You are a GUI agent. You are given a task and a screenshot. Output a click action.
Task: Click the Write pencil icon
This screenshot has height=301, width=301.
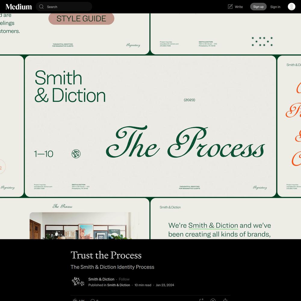pos(230,7)
